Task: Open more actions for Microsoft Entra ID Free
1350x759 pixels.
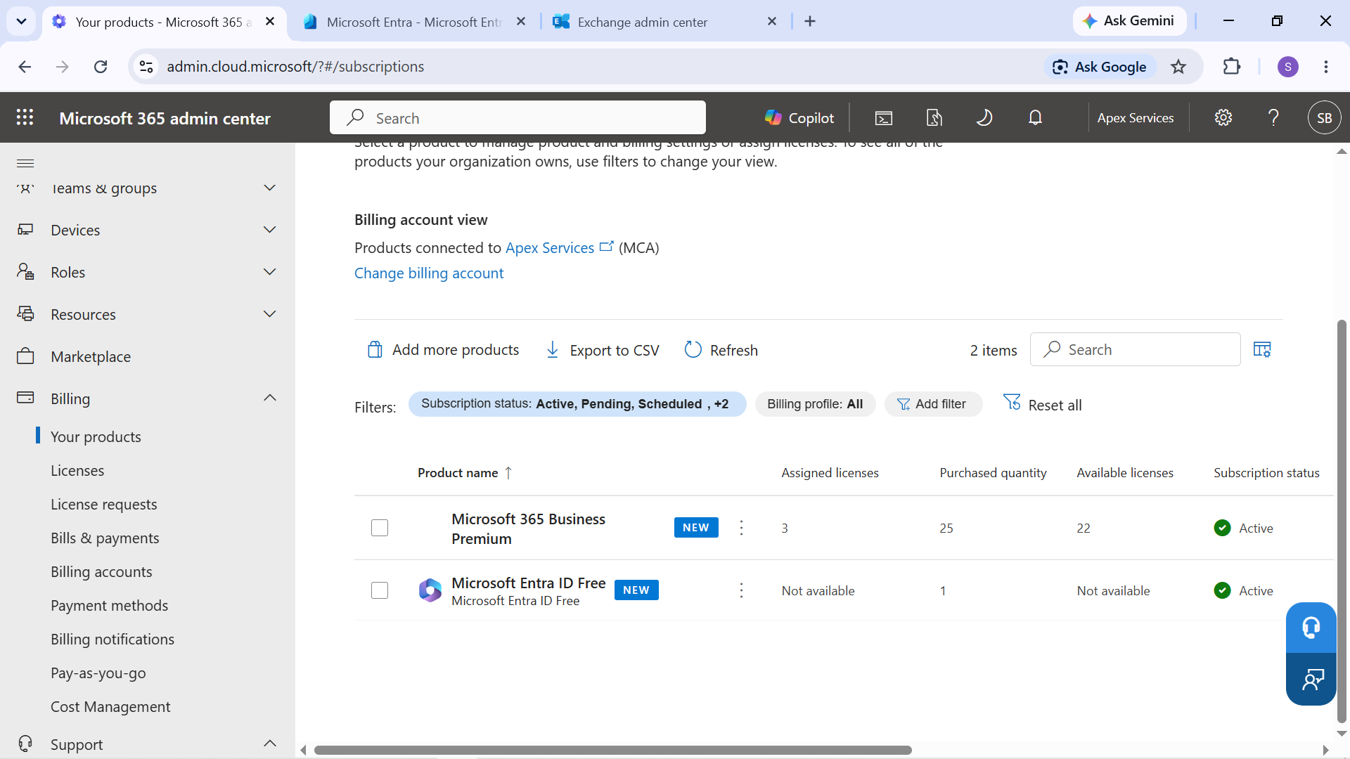Action: [x=741, y=590]
